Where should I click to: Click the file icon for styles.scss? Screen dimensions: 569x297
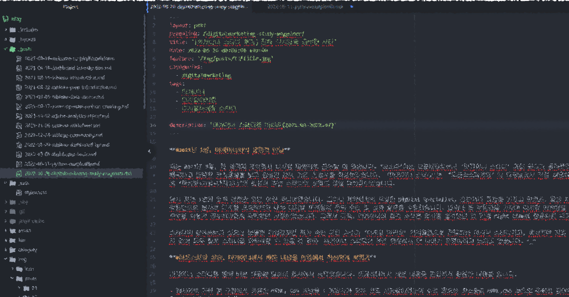19,192
